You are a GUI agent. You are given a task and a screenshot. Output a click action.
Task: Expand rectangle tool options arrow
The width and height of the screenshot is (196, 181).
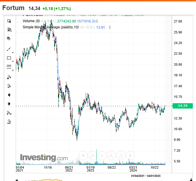click(13, 61)
